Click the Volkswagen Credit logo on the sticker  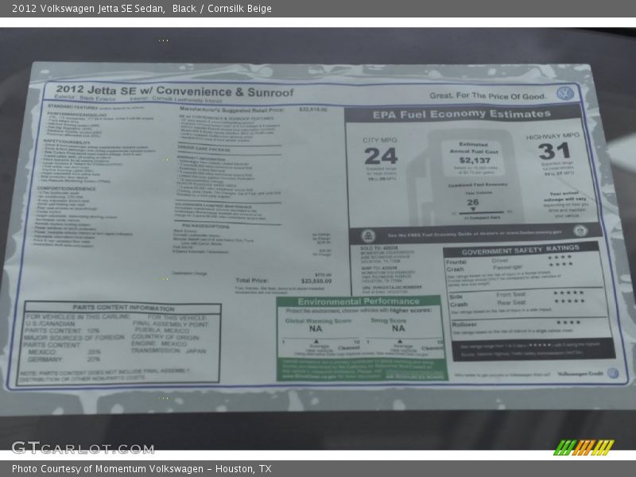click(612, 373)
